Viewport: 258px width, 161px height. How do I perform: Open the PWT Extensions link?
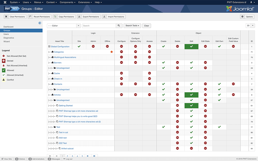pyautogui.click(x=237, y=2)
